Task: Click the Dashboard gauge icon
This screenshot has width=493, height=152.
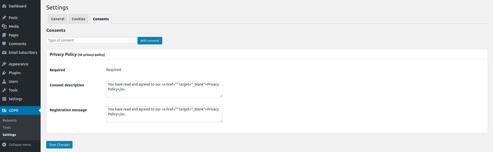Action: (4, 6)
